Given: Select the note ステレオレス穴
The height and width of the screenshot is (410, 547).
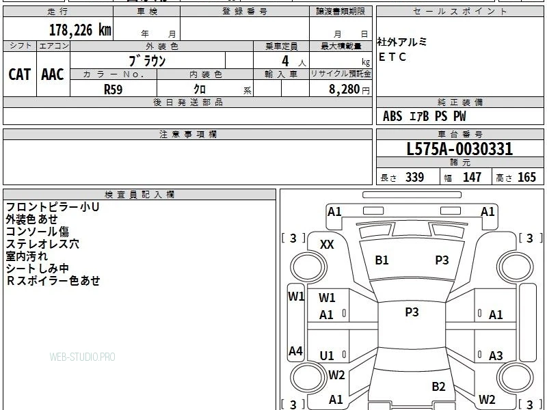Looking at the screenshot, I should click(42, 244).
